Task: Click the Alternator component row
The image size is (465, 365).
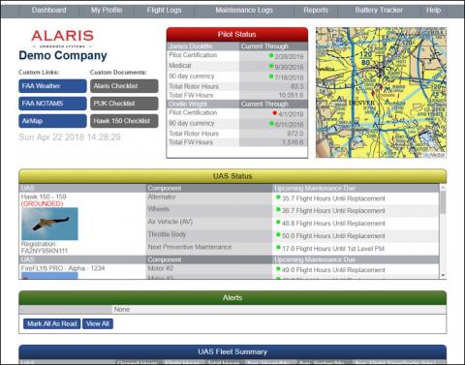Action: click(209, 198)
